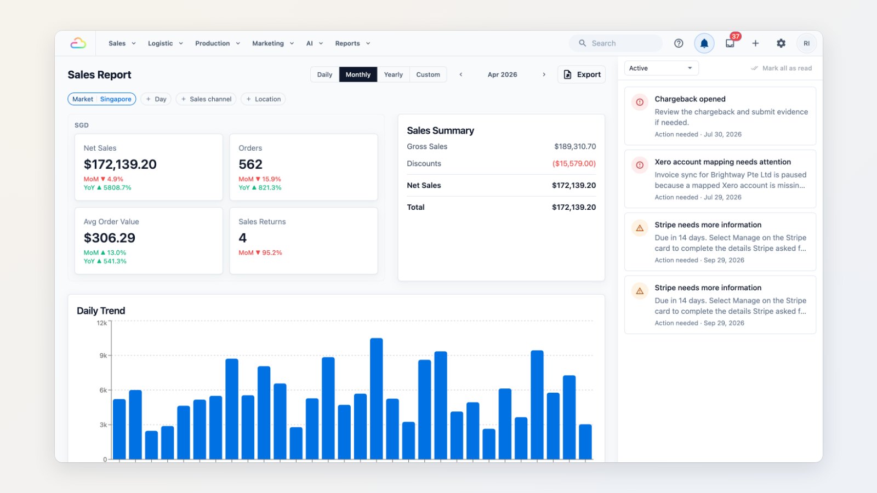This screenshot has height=493, width=877.
Task: Toggle the notifications bell icon
Action: [x=704, y=43]
